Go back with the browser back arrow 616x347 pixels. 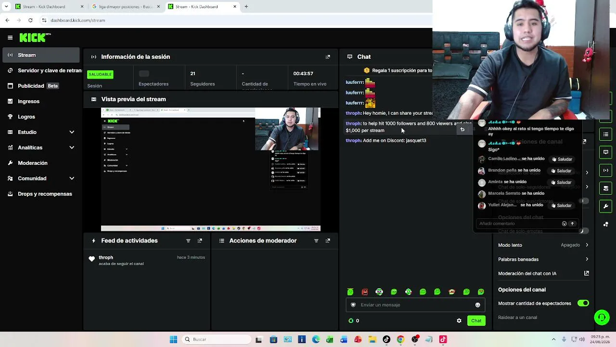coord(7,20)
